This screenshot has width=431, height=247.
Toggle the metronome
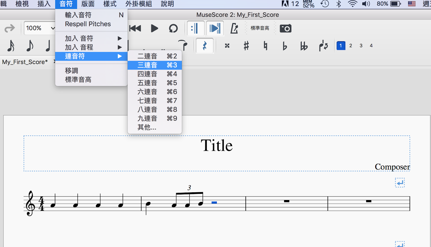(234, 28)
